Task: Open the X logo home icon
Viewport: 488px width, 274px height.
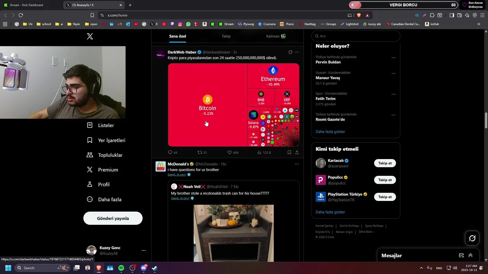Action: (x=90, y=36)
